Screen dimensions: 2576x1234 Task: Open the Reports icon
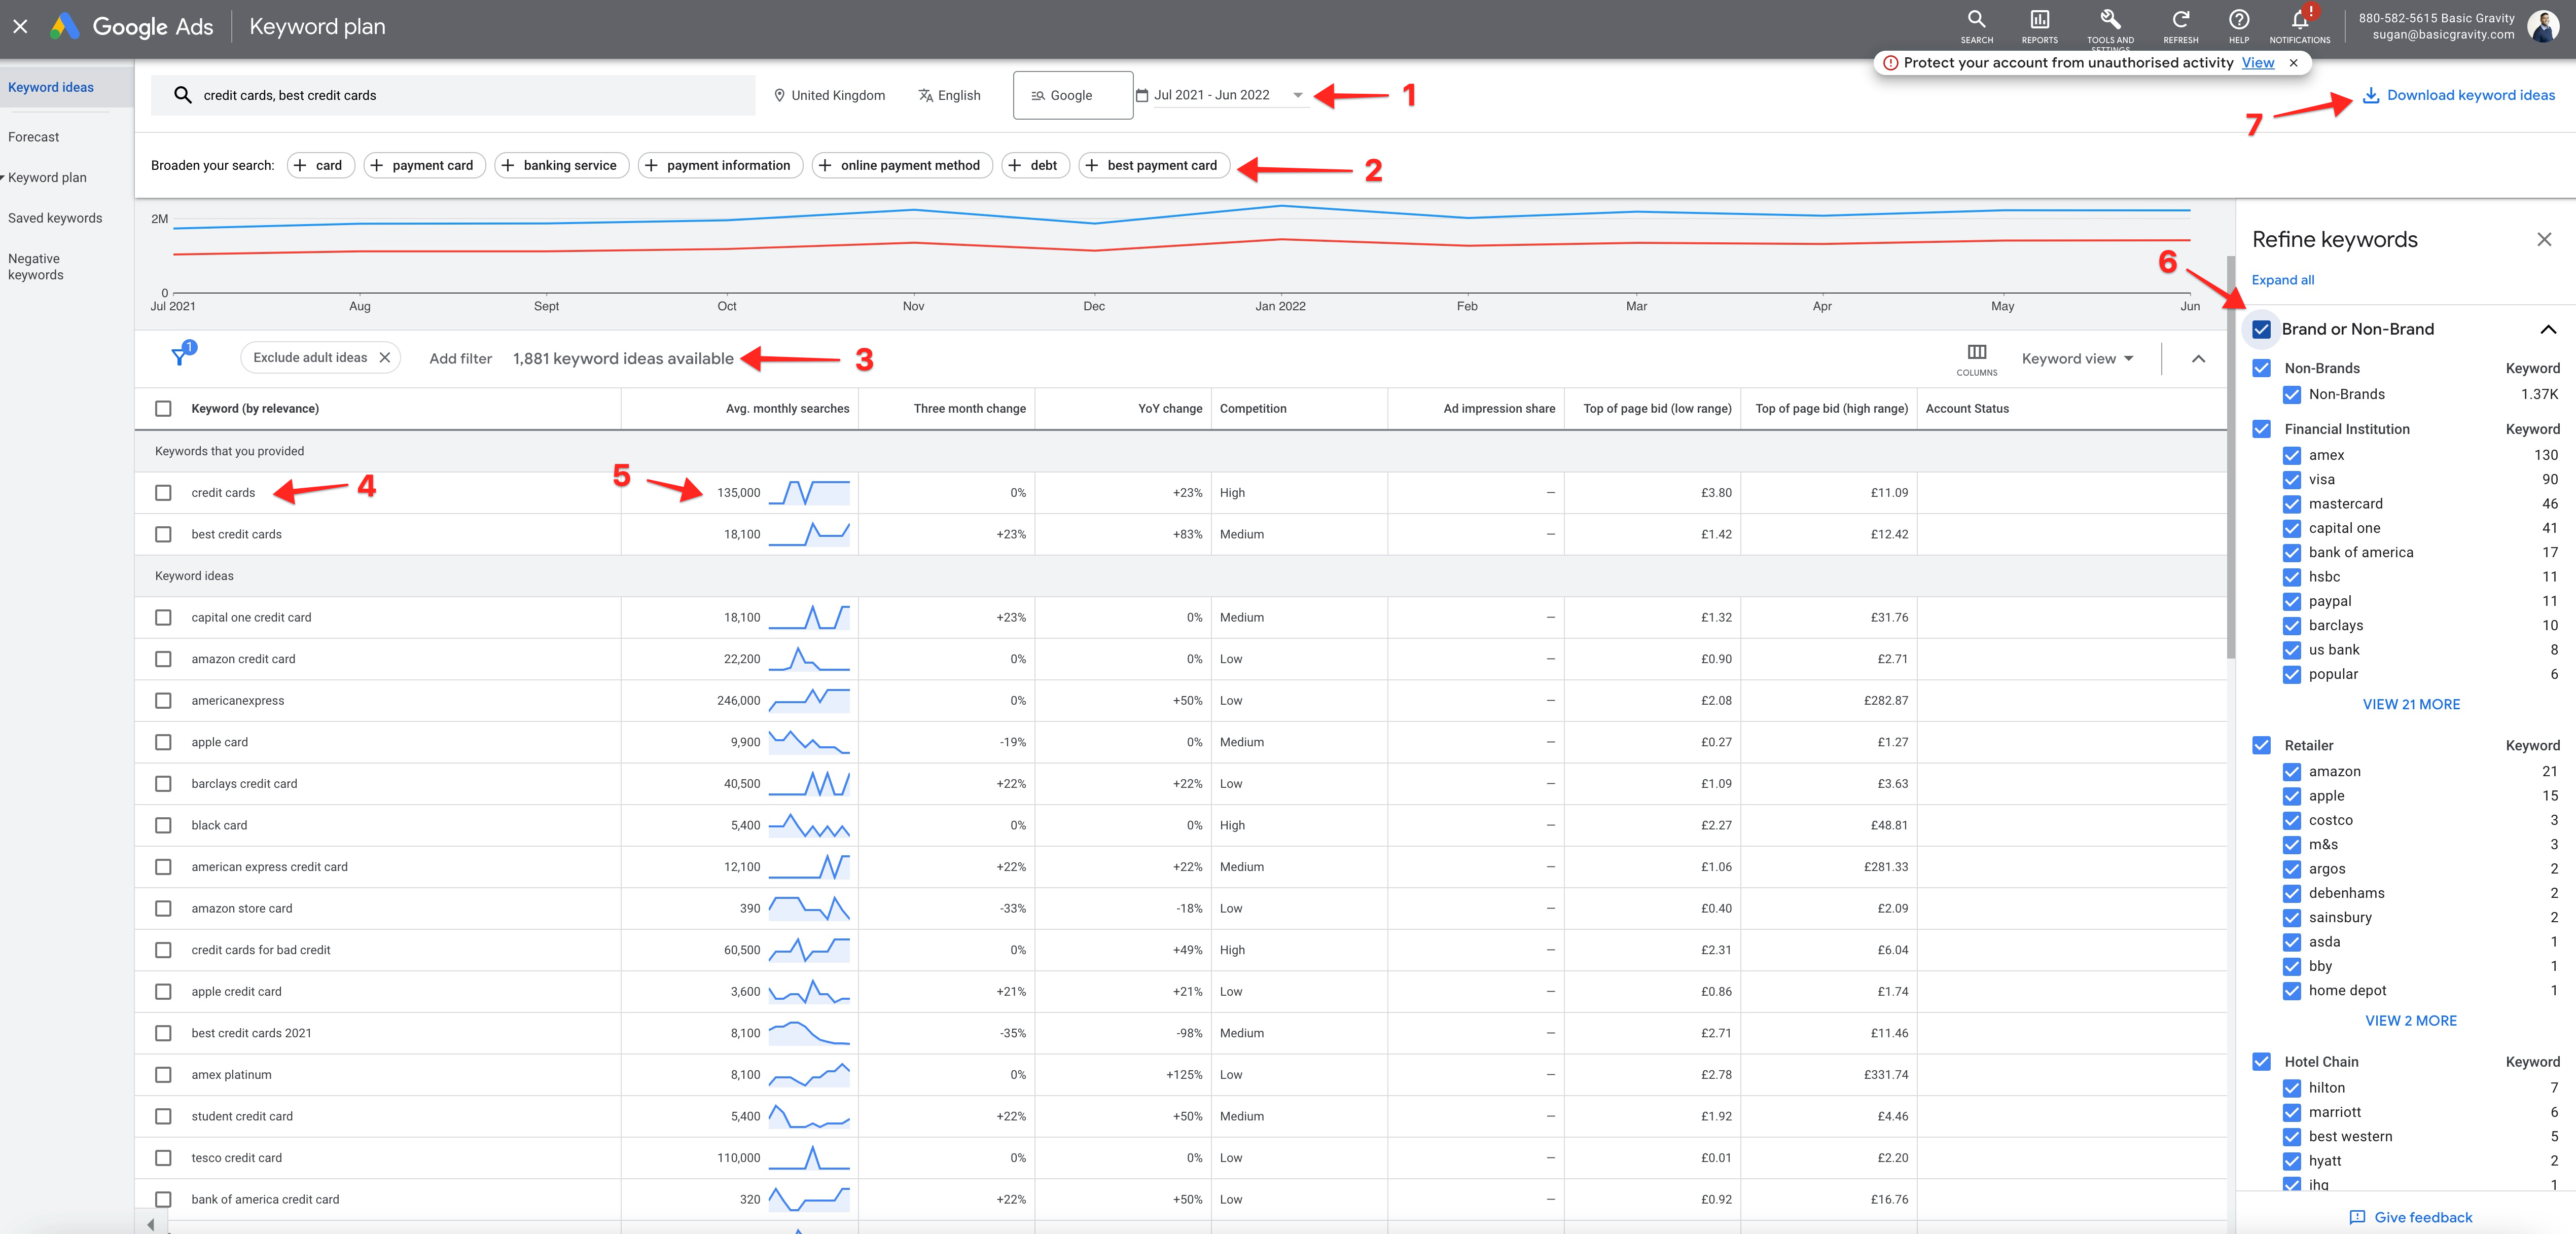point(2039,20)
